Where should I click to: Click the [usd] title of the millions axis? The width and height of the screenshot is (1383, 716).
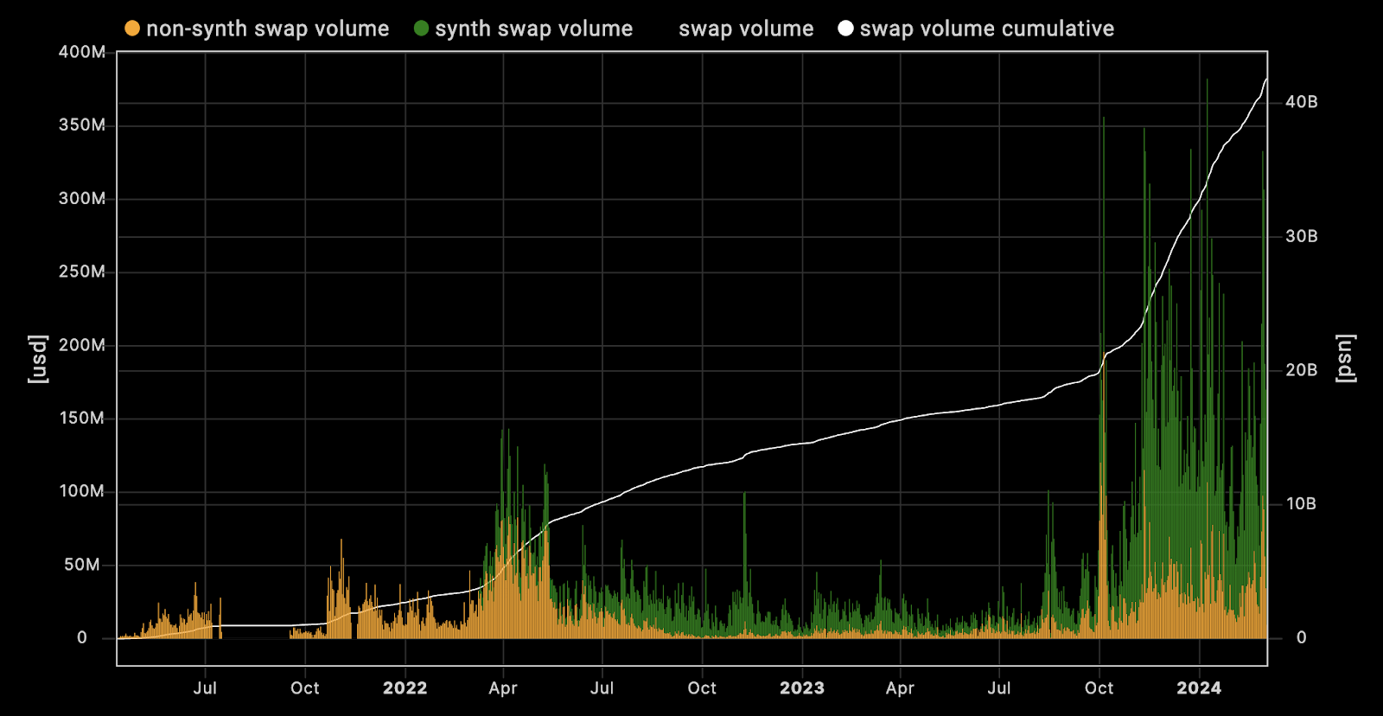click(37, 359)
